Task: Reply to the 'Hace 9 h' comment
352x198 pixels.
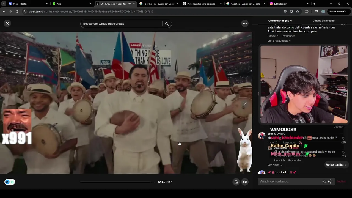Action: click(295, 160)
